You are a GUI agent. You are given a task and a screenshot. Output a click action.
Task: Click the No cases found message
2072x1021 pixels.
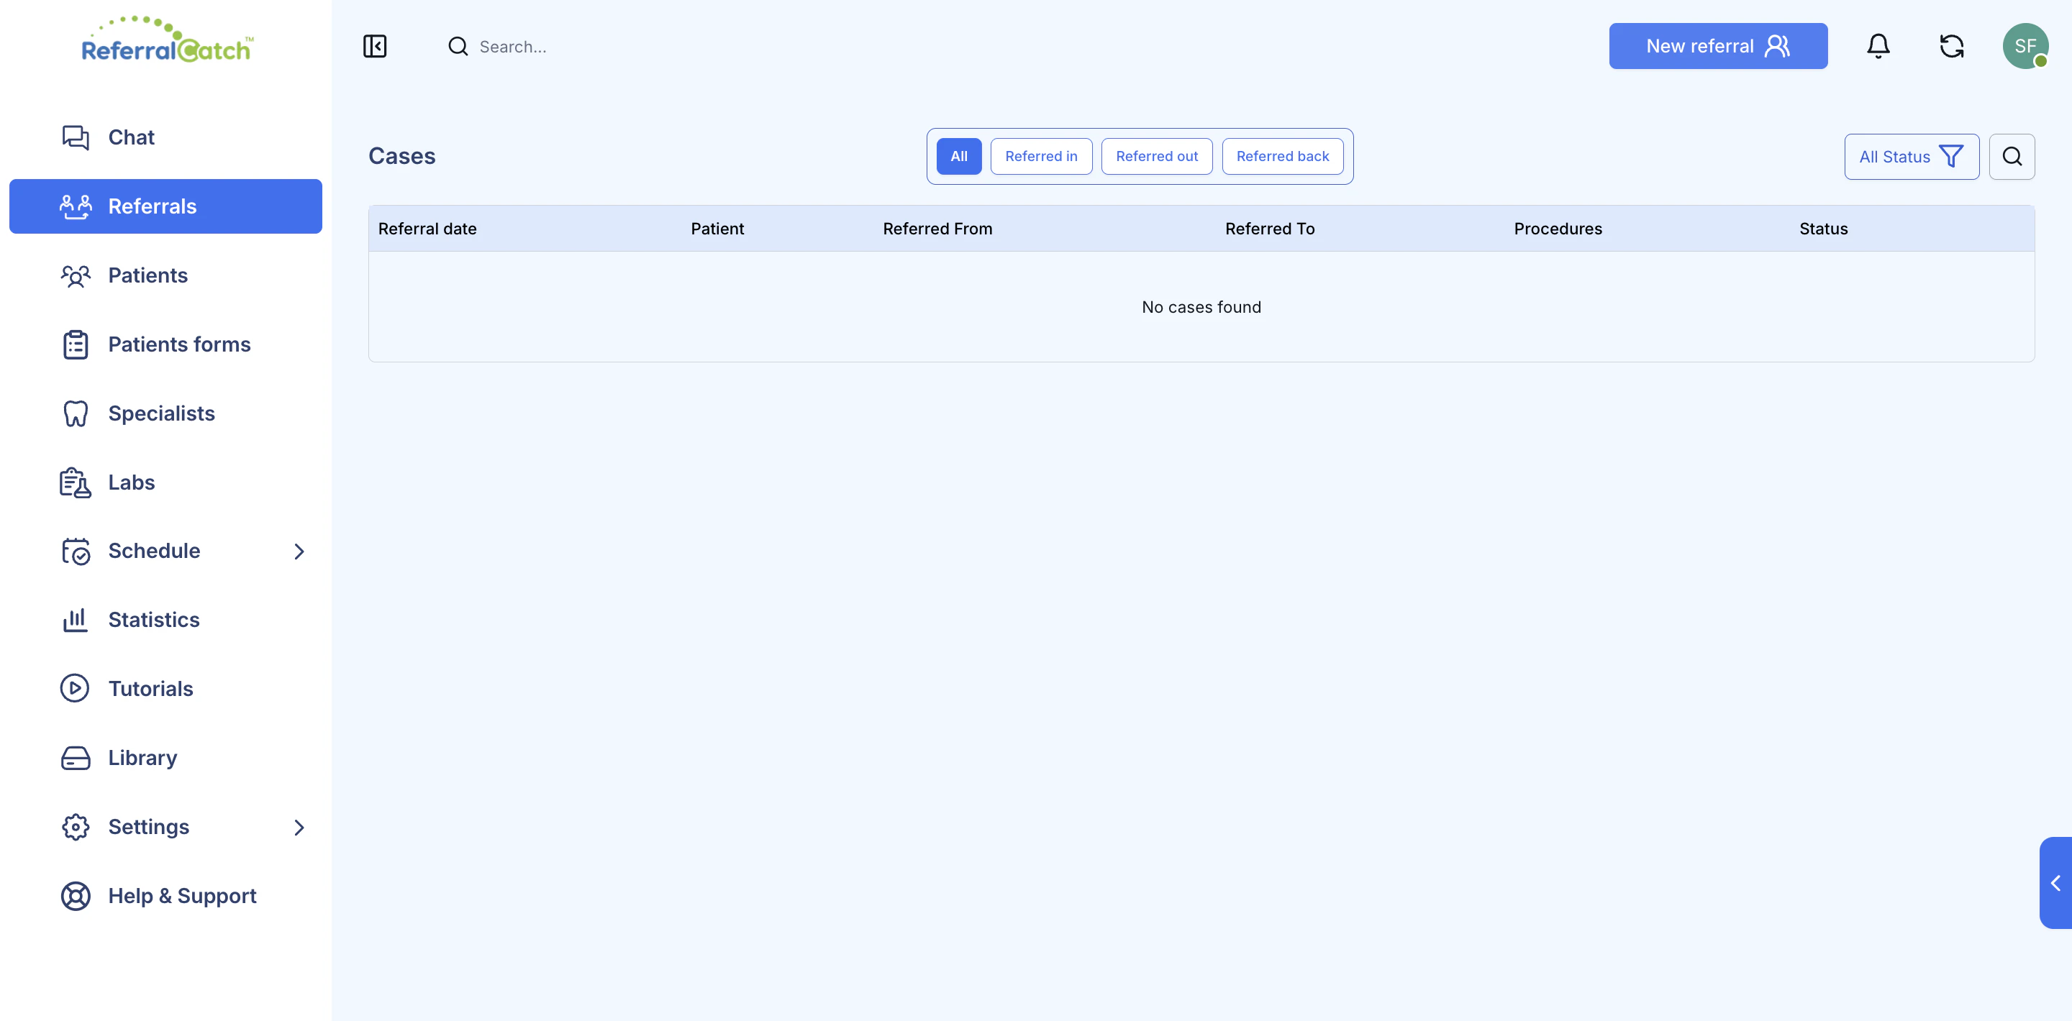(1201, 307)
